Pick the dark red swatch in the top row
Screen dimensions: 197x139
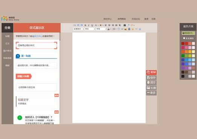(x=183, y=44)
